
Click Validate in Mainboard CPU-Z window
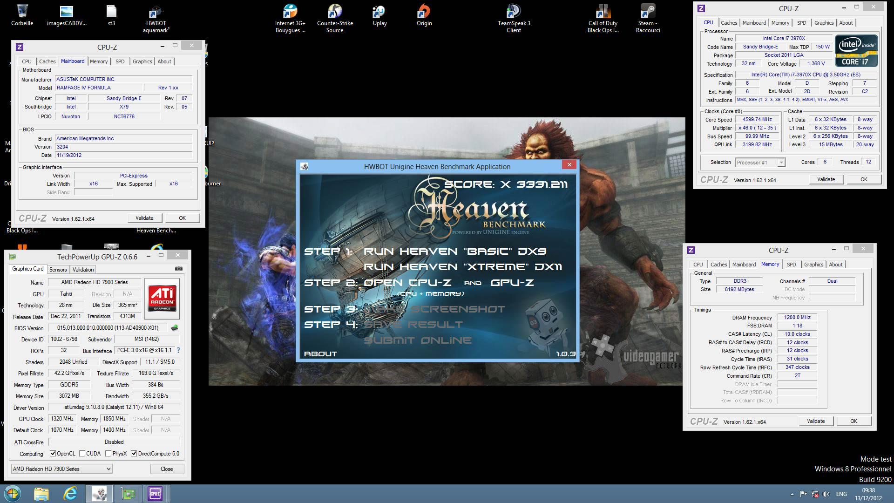tap(144, 218)
